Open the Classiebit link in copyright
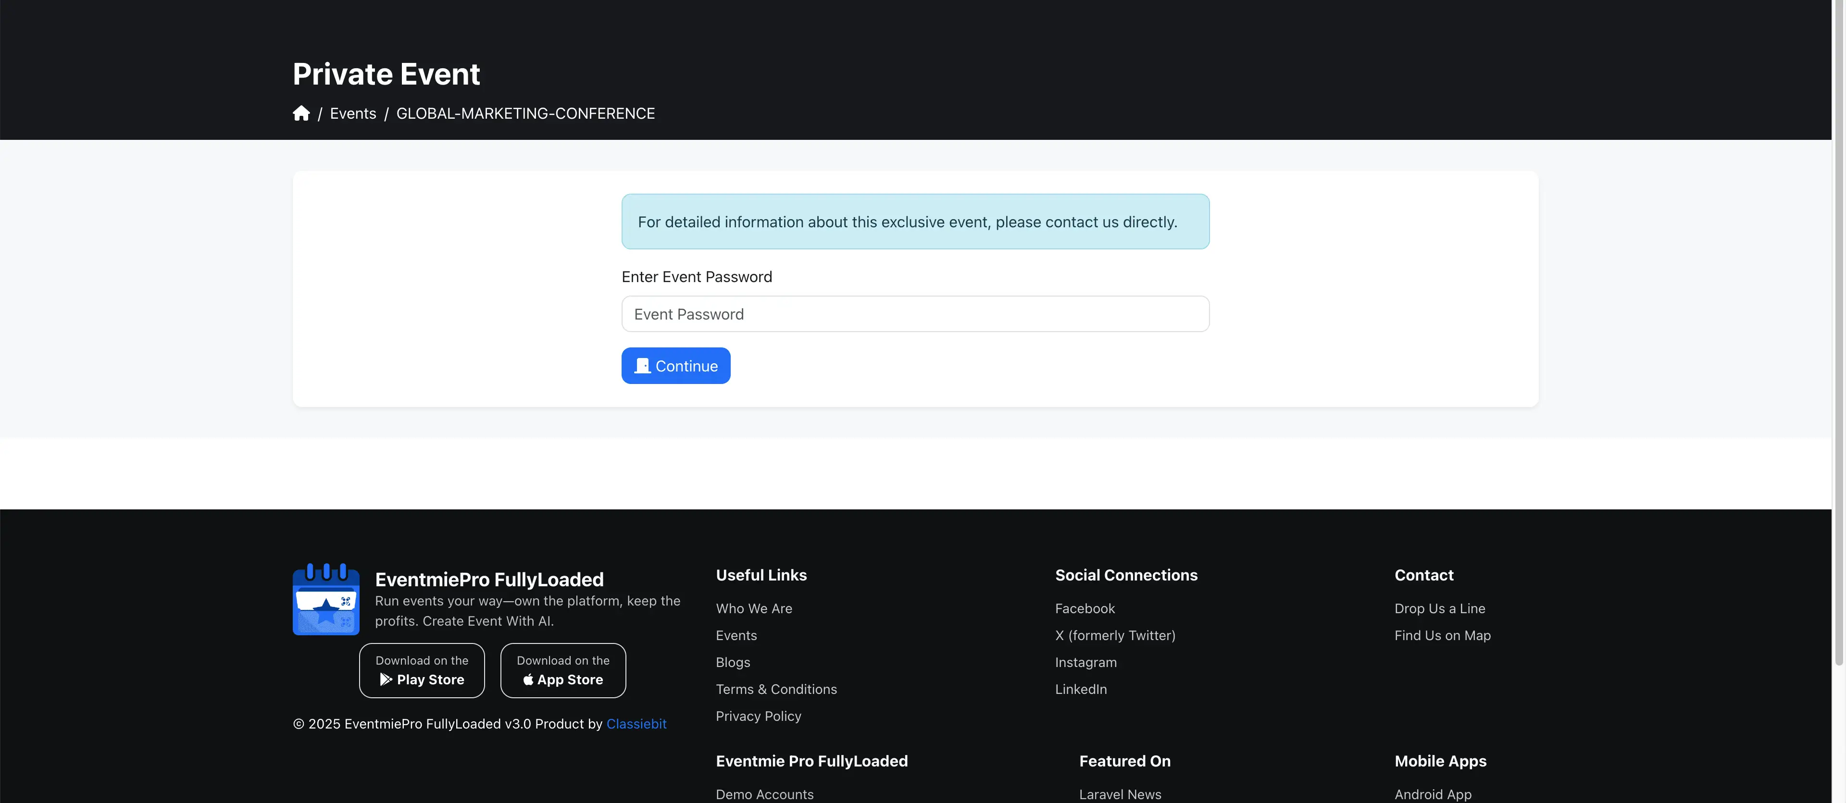This screenshot has height=803, width=1846. click(x=636, y=724)
